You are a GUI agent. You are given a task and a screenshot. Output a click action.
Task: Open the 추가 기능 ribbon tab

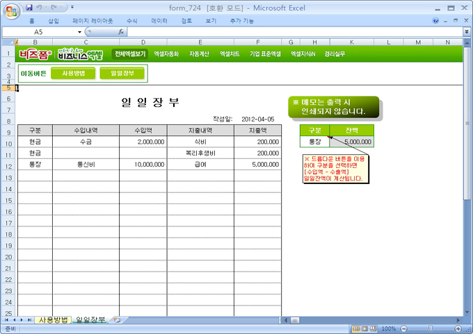[x=241, y=21]
